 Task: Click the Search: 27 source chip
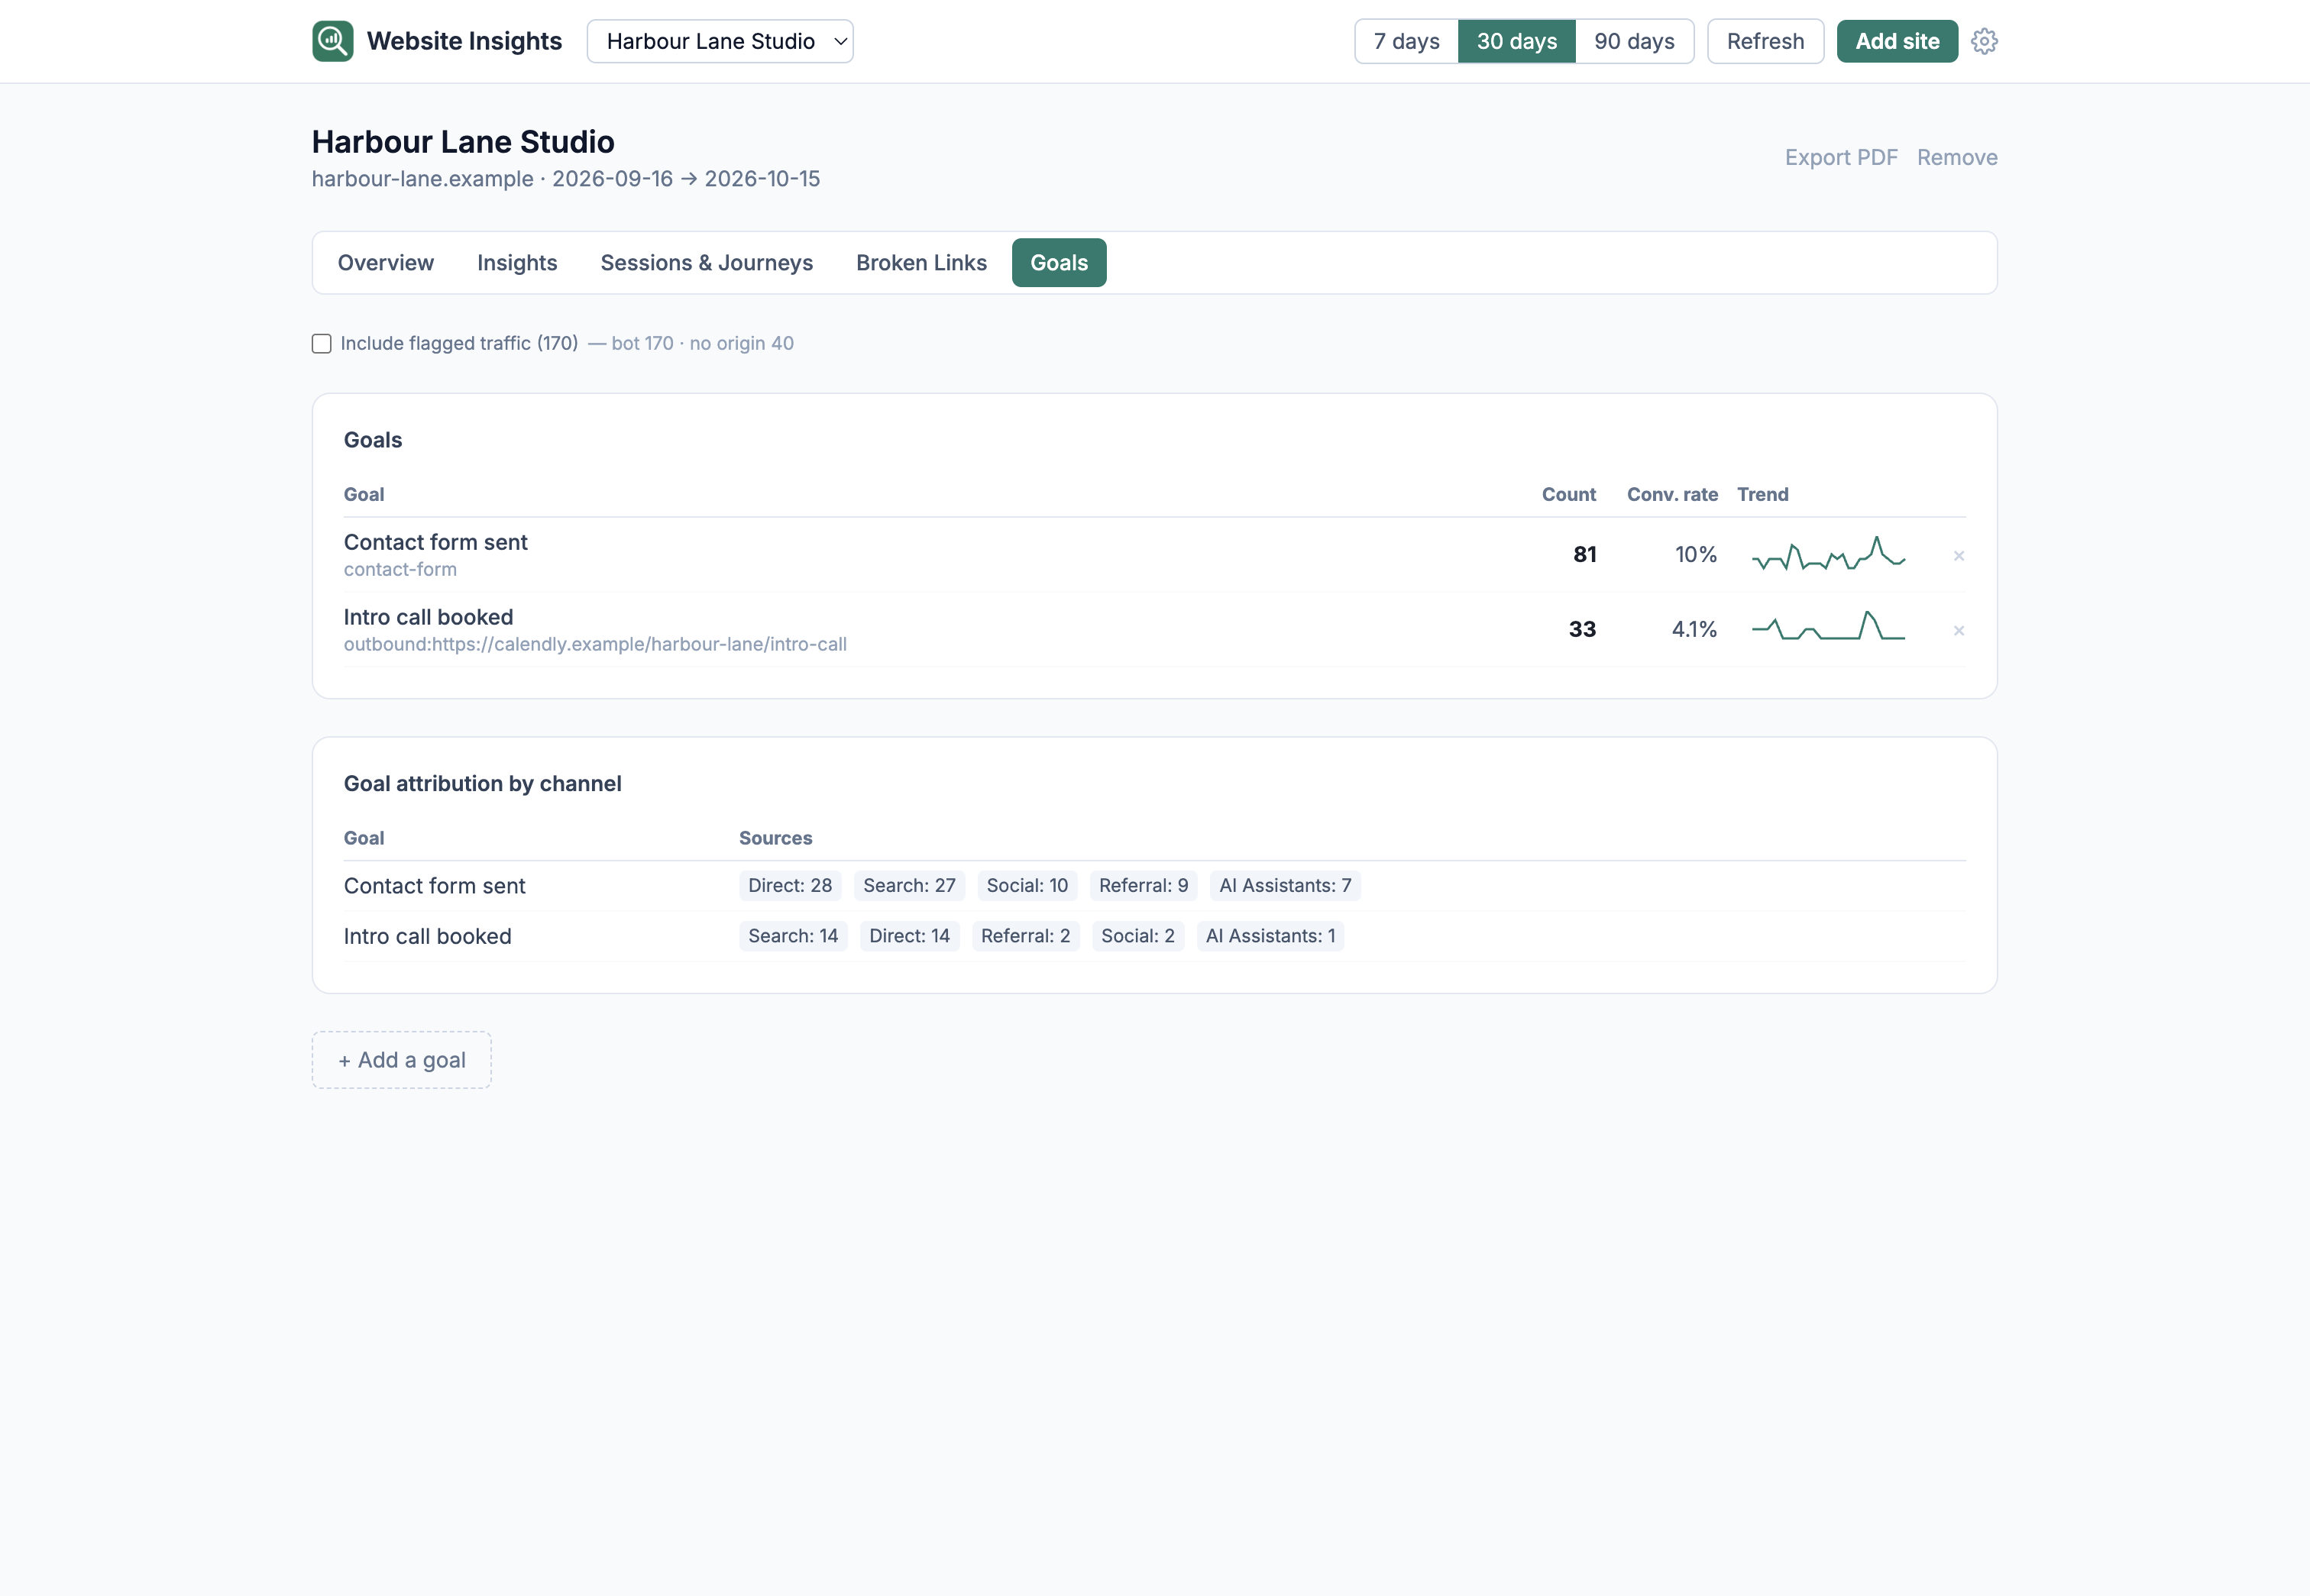pyautogui.click(x=908, y=885)
